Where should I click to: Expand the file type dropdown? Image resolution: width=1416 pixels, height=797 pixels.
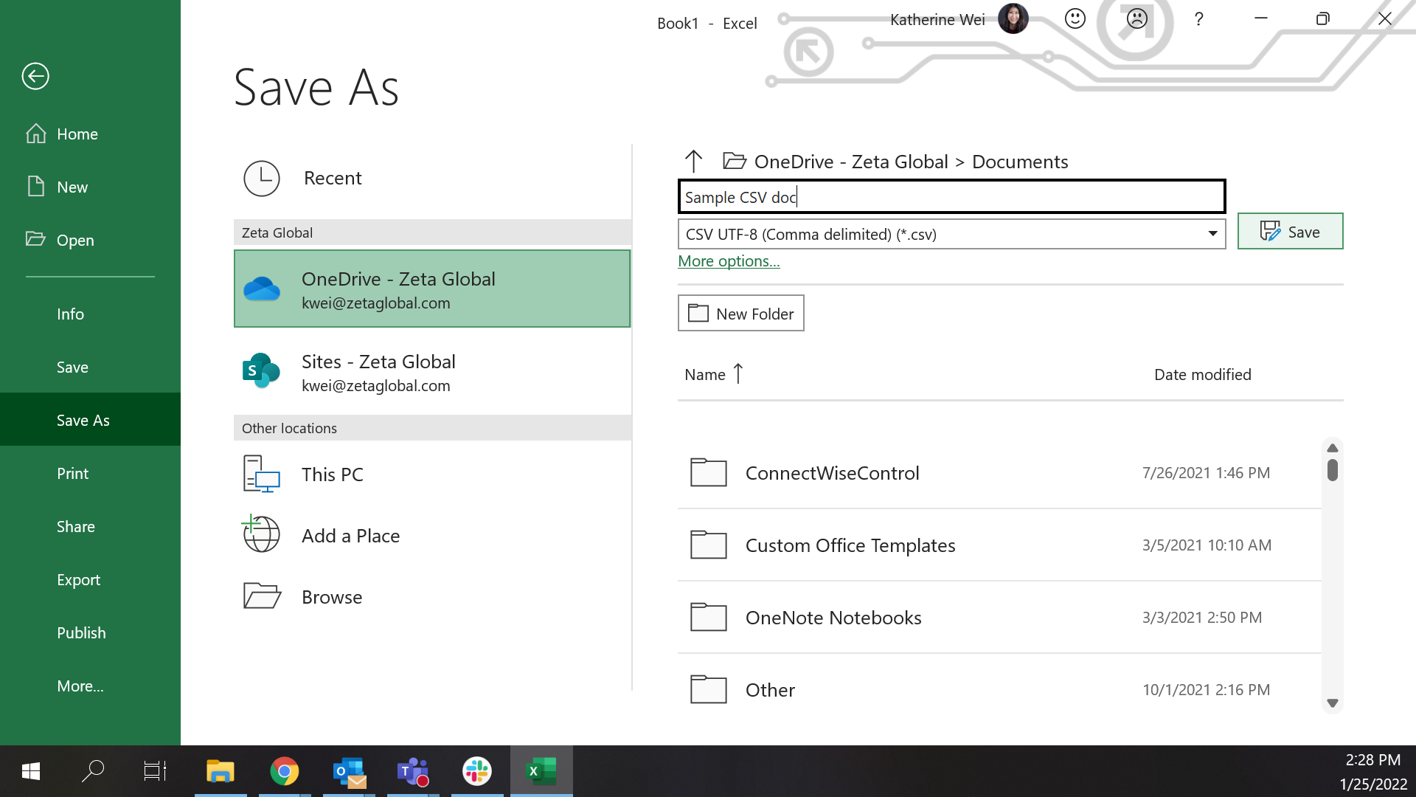pyautogui.click(x=1212, y=234)
